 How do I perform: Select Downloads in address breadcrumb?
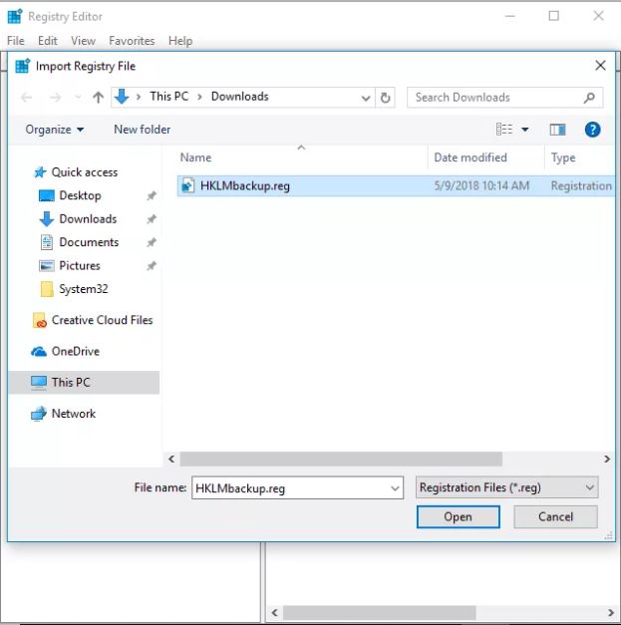[x=240, y=97]
